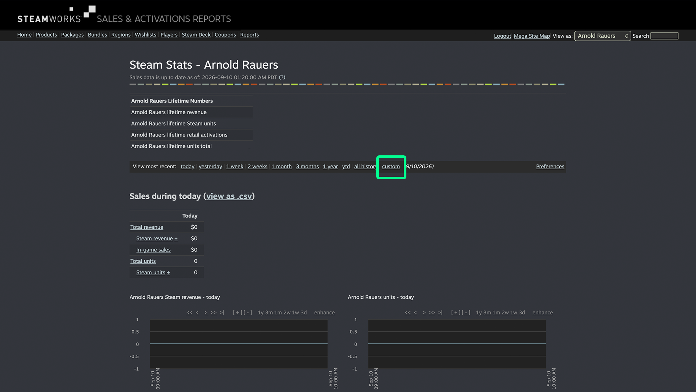696x392 pixels.
Task: Open the custom date range option
Action: coord(391,167)
